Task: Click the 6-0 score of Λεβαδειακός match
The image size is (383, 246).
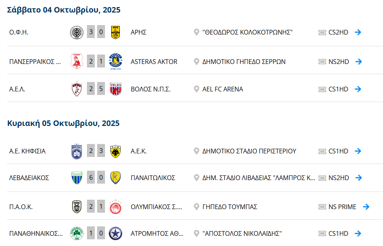Action: coord(96,178)
